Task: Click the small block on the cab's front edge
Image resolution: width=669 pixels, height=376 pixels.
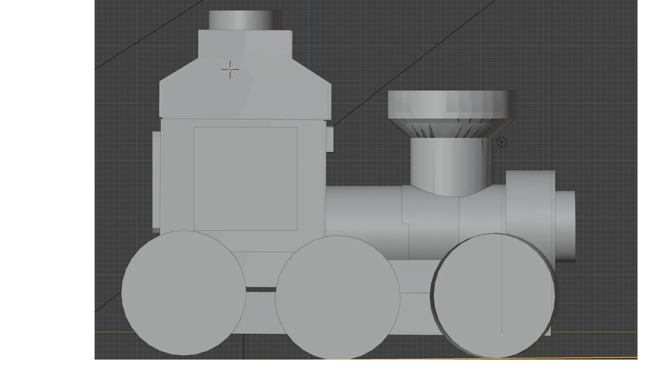Action: coord(330,139)
